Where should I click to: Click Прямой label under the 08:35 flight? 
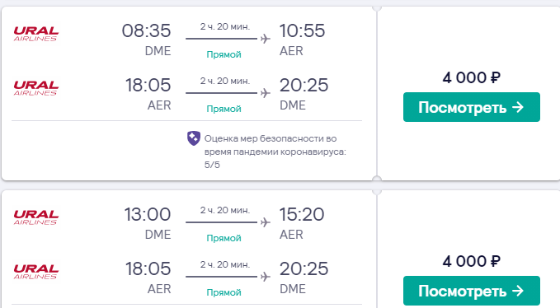[224, 54]
